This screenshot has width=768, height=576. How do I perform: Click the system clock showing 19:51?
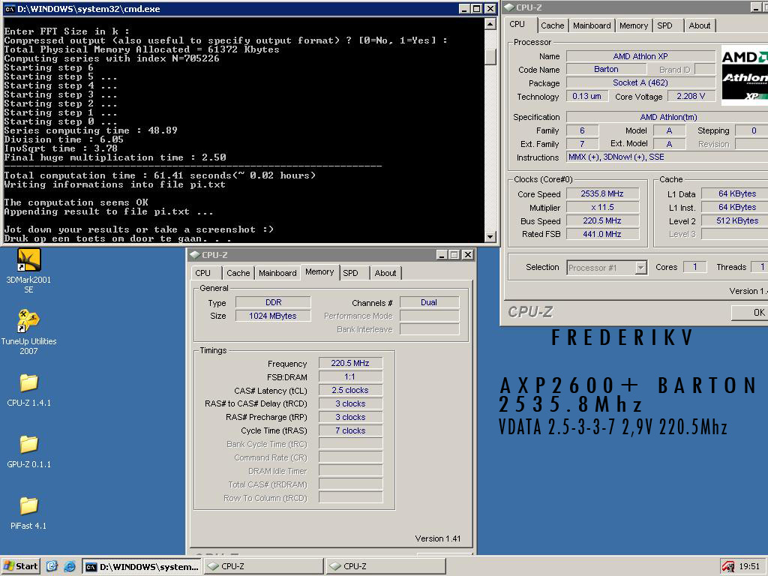tap(749, 567)
